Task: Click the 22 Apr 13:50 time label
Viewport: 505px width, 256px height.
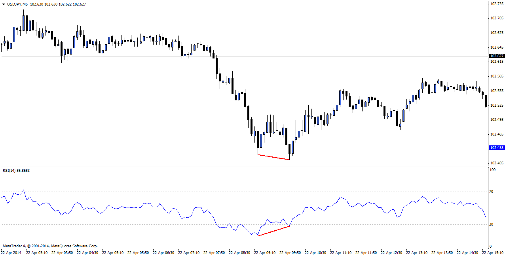Action: tap(442, 252)
